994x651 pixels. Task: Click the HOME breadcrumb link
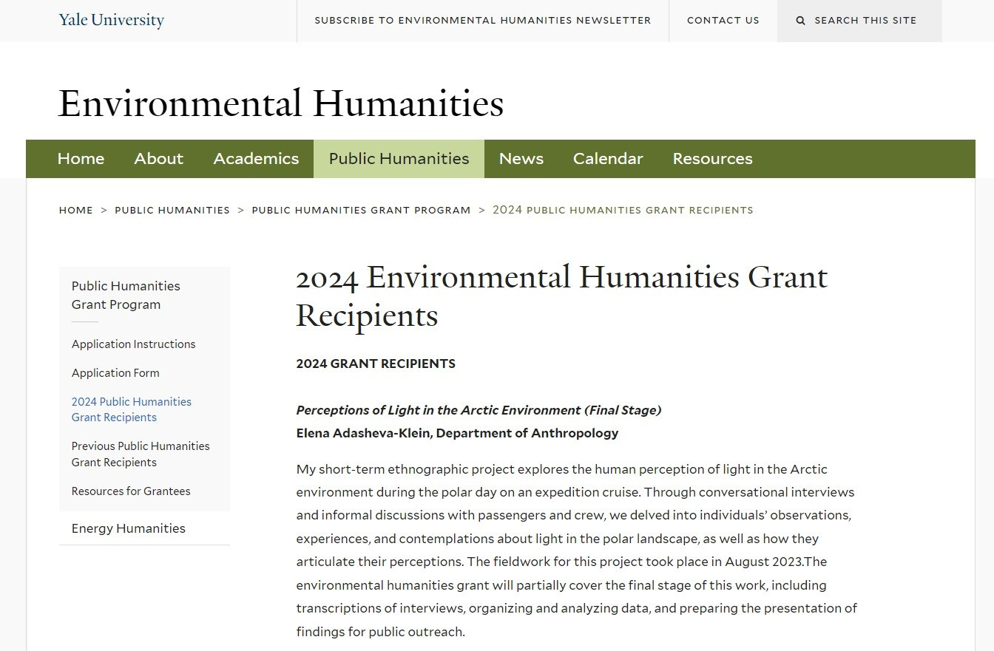[x=75, y=210]
